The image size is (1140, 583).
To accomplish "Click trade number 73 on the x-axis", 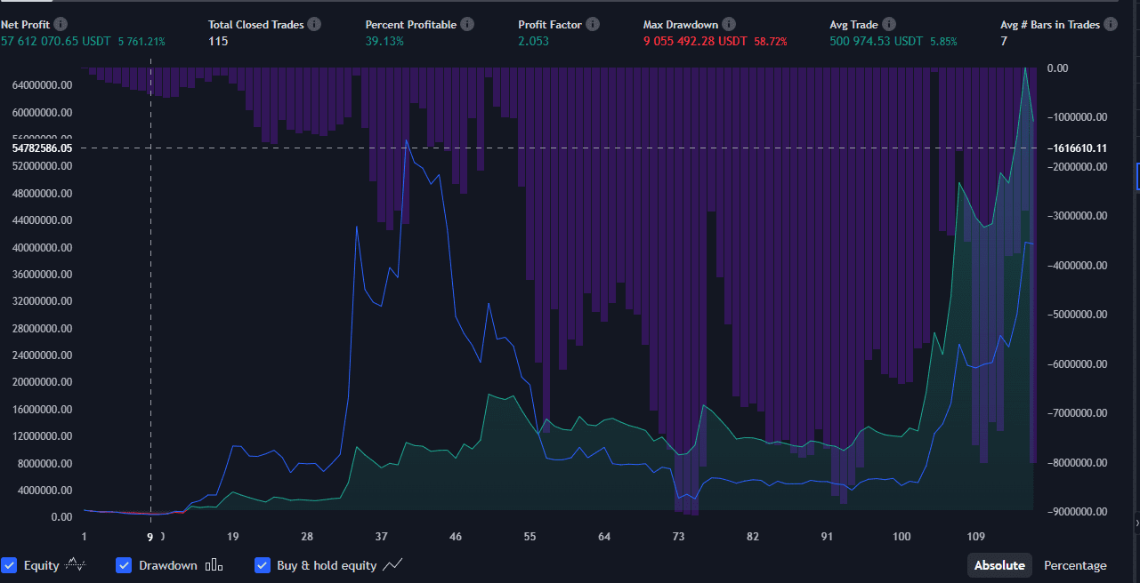I will (678, 537).
